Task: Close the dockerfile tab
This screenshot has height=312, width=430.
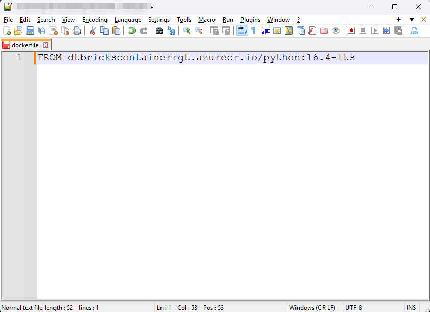Action: (x=45, y=45)
